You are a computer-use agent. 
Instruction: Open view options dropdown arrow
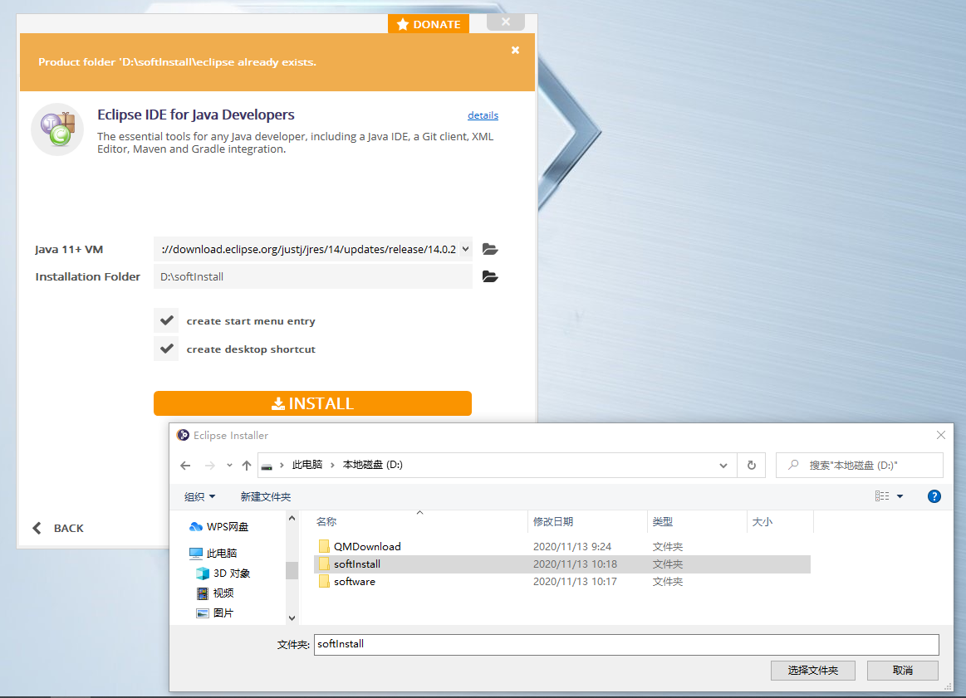tap(900, 496)
